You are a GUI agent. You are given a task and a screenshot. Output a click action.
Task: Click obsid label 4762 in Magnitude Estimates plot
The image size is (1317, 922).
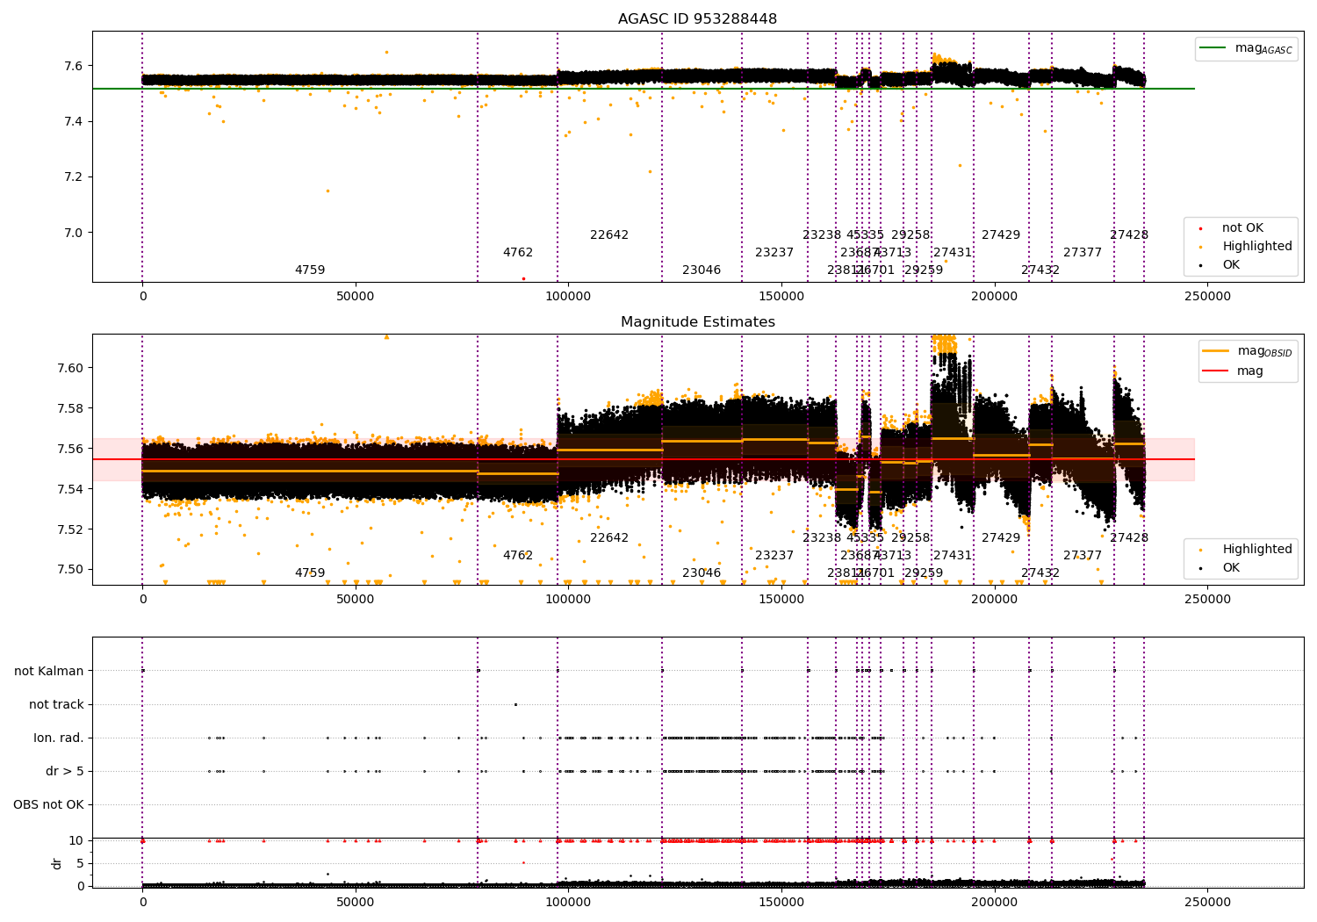click(518, 556)
